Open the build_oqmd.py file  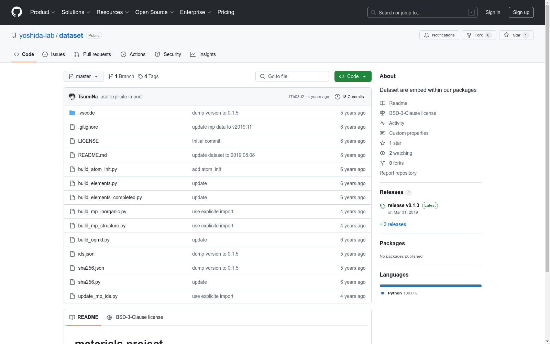pos(94,240)
